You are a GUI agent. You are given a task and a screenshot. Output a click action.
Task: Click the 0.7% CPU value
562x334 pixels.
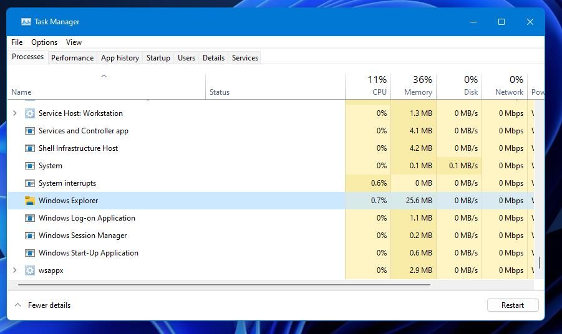coord(379,201)
